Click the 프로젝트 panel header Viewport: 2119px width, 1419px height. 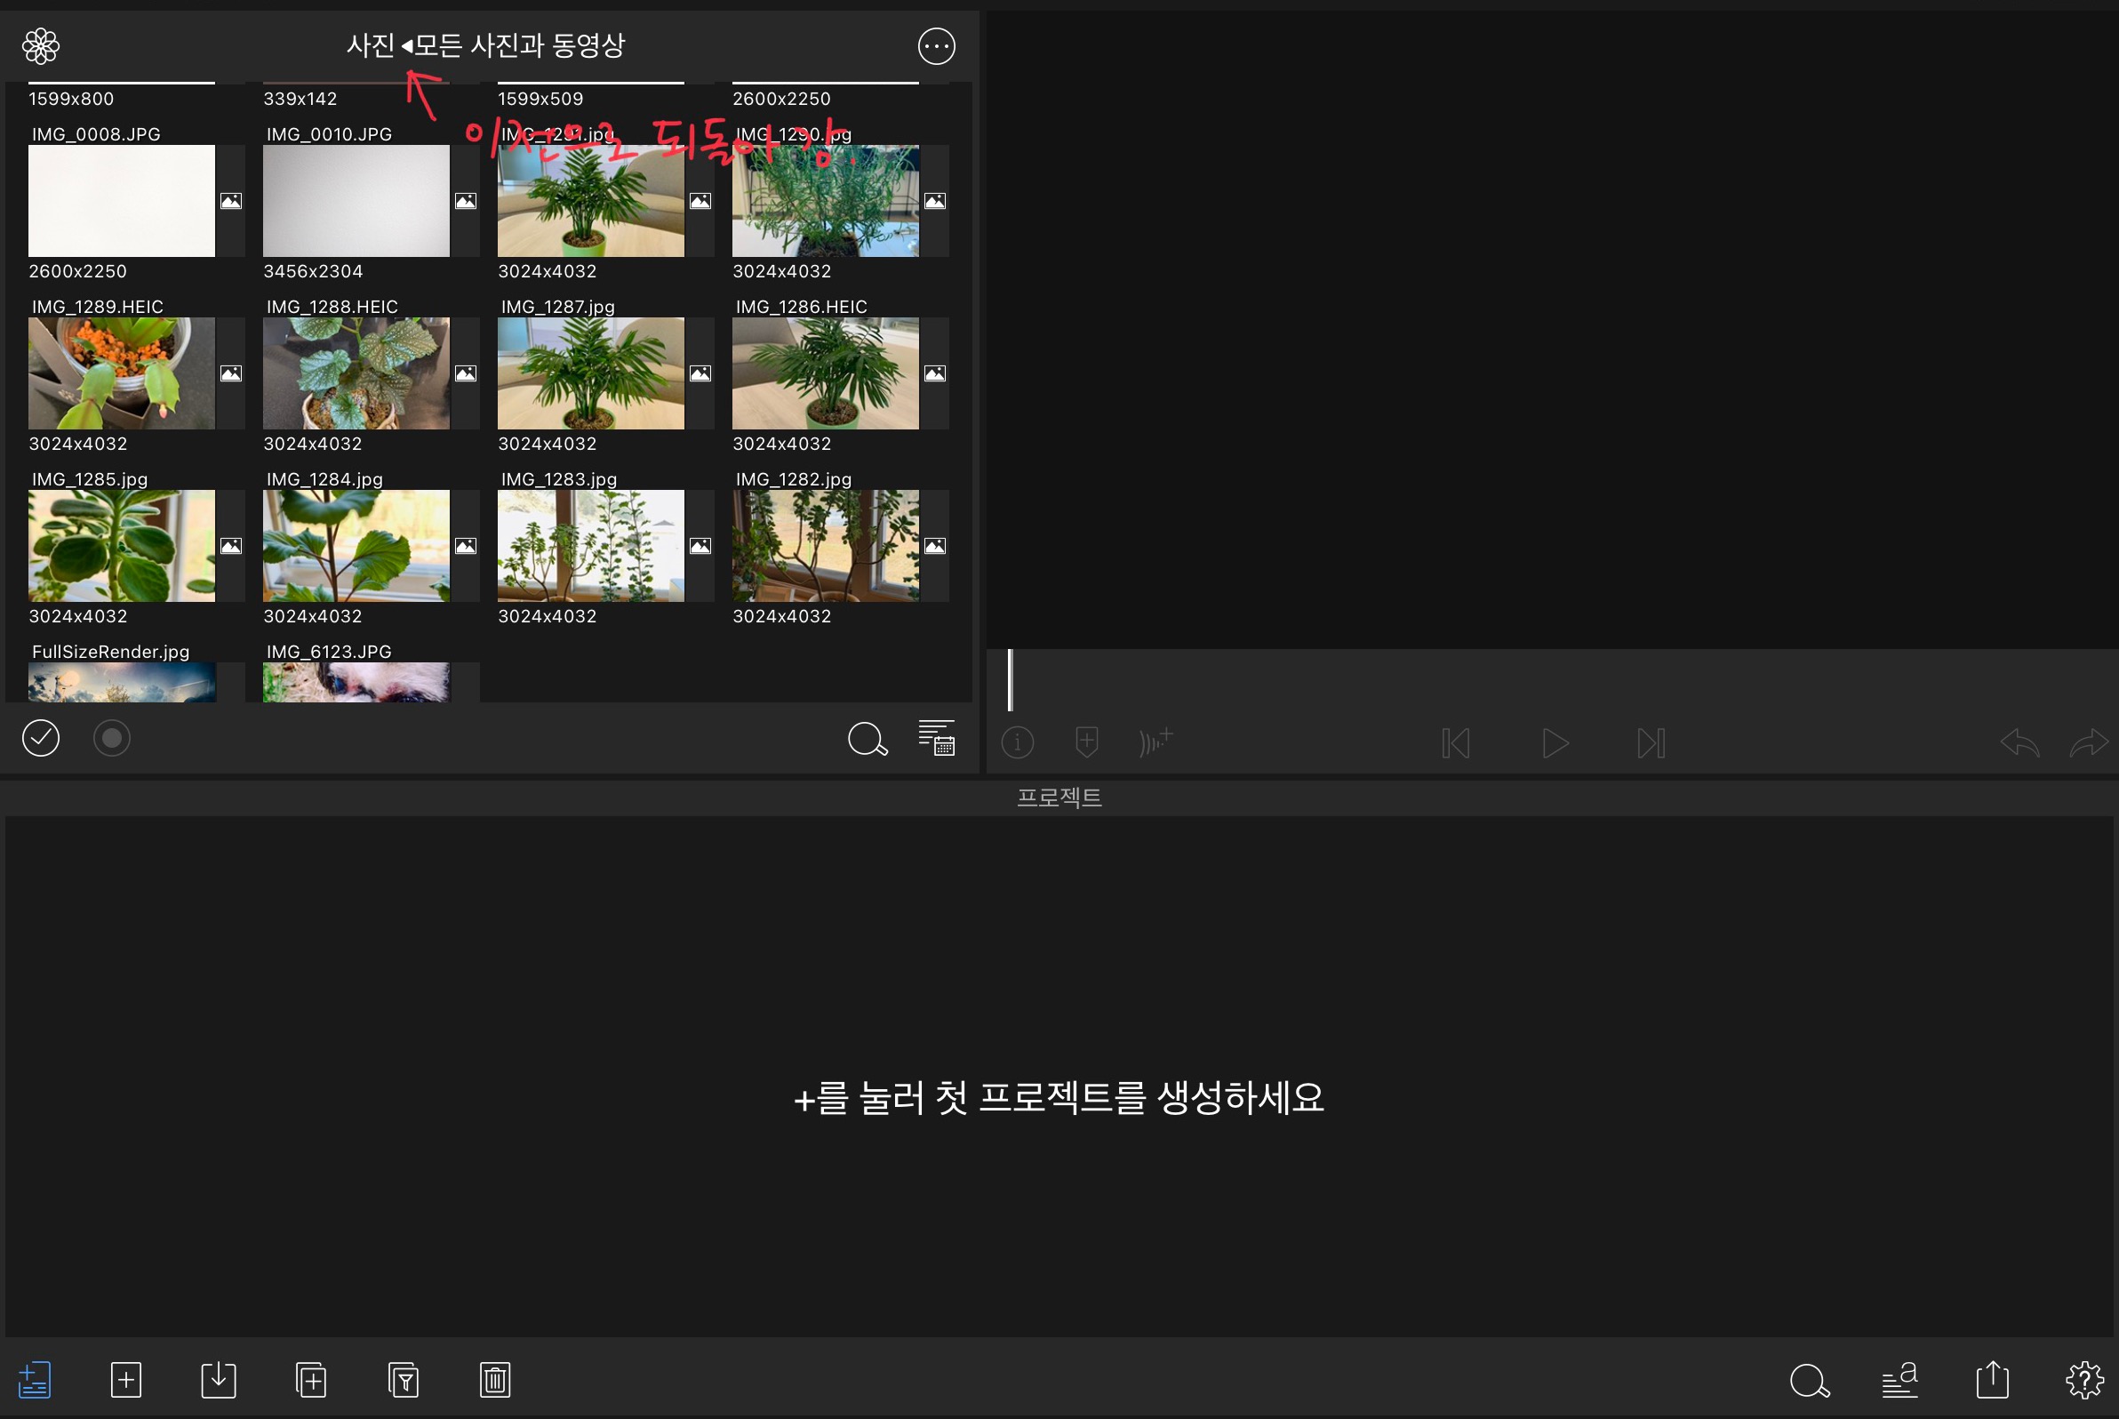click(x=1059, y=798)
